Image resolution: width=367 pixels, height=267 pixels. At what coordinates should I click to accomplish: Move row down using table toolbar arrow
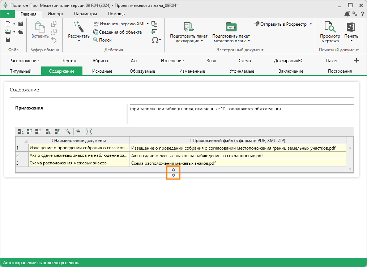click(x=48, y=132)
